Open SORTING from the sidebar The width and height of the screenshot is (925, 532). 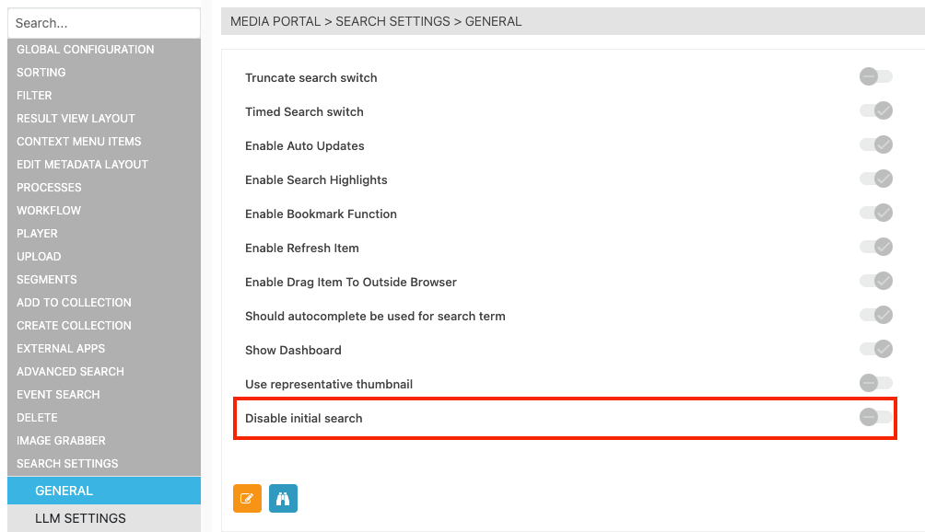click(41, 72)
